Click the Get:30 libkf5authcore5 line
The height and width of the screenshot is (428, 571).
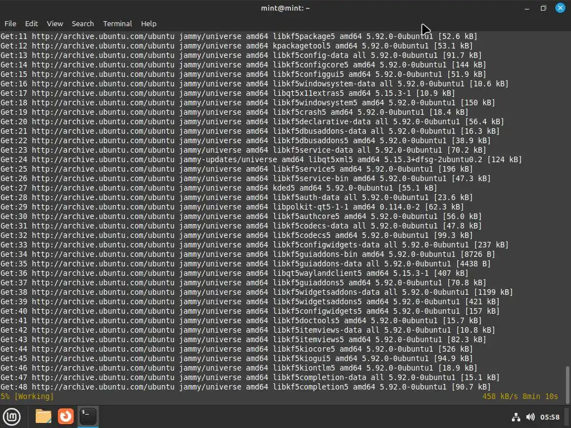pos(241,216)
